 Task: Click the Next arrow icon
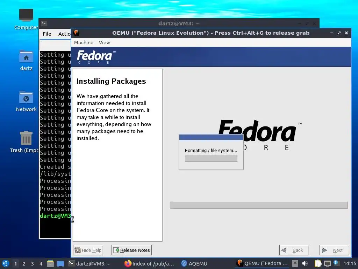click(x=324, y=250)
